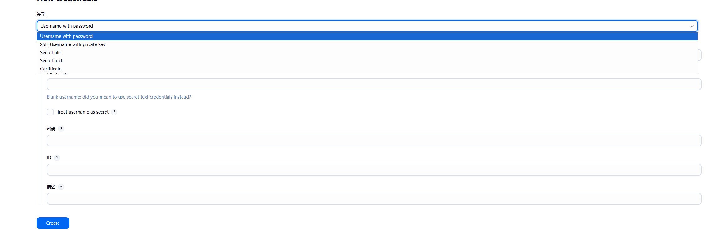This screenshot has width=718, height=236.
Task: Focus the ID text field
Action: click(374, 170)
